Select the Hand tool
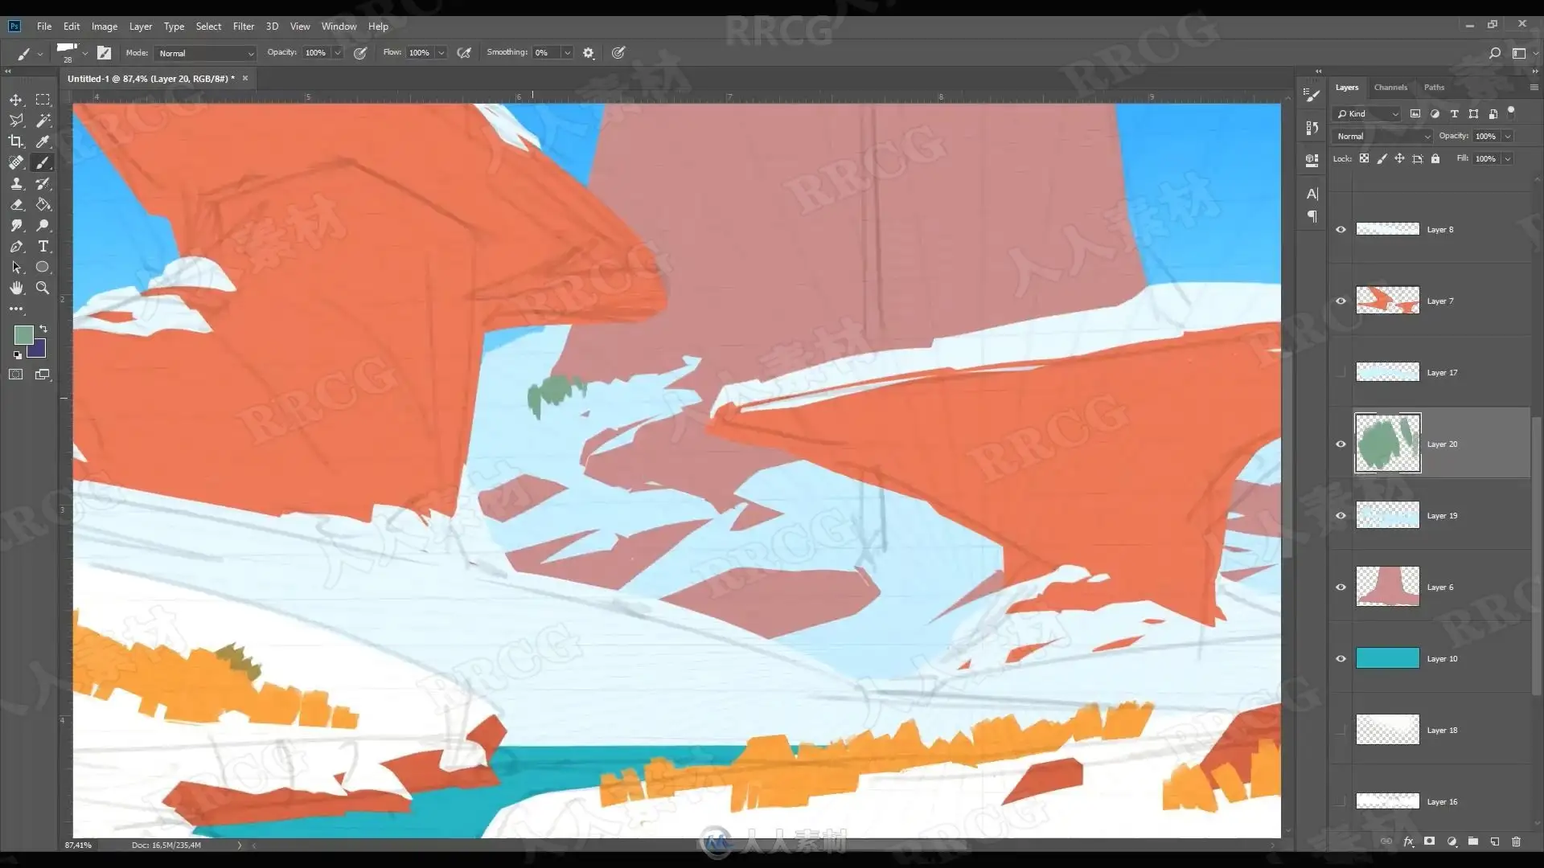This screenshot has width=1544, height=868. pyautogui.click(x=16, y=288)
